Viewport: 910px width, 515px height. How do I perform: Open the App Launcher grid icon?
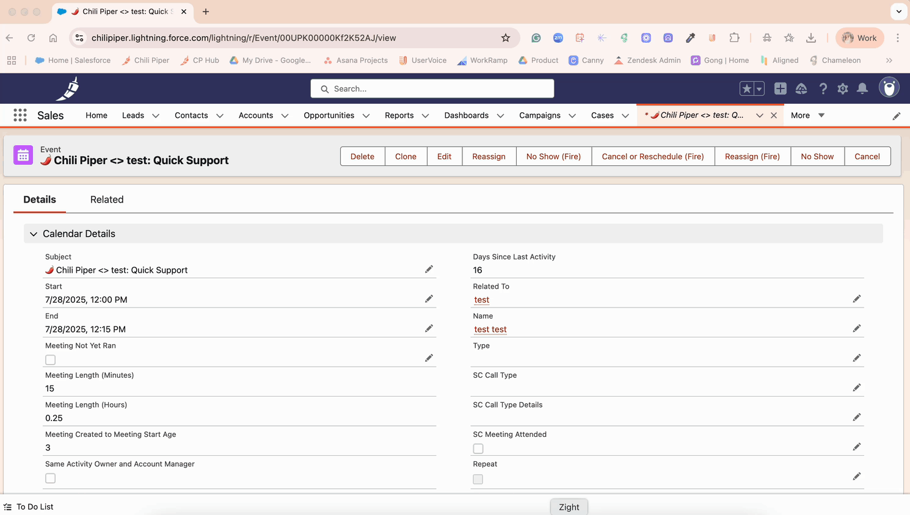(x=20, y=115)
